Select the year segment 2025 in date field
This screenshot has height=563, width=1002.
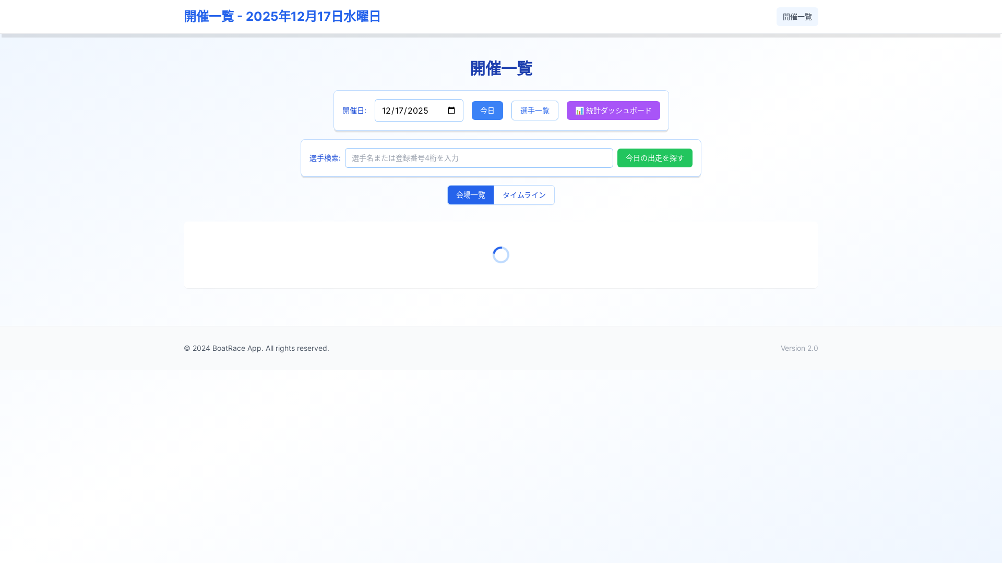(x=417, y=111)
